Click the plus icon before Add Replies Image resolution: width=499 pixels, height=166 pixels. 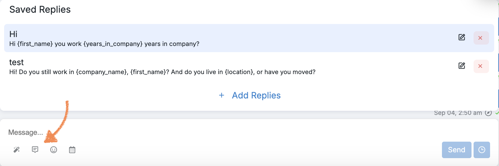point(222,95)
